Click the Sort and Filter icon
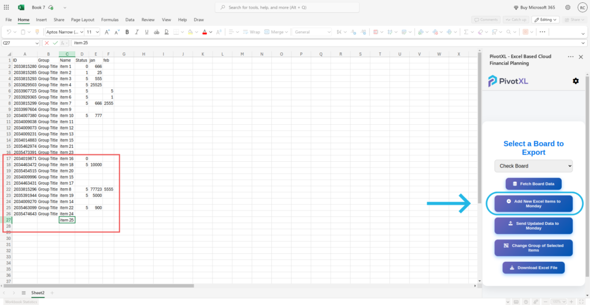The height and width of the screenshot is (305, 590). [x=495, y=32]
